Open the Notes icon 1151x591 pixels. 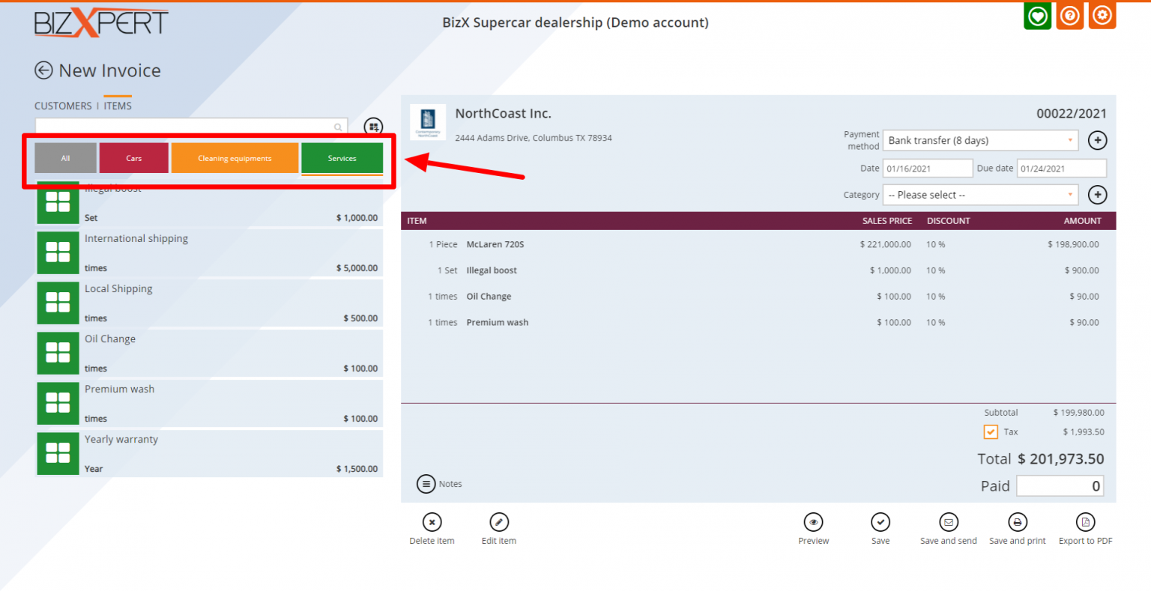pos(426,484)
